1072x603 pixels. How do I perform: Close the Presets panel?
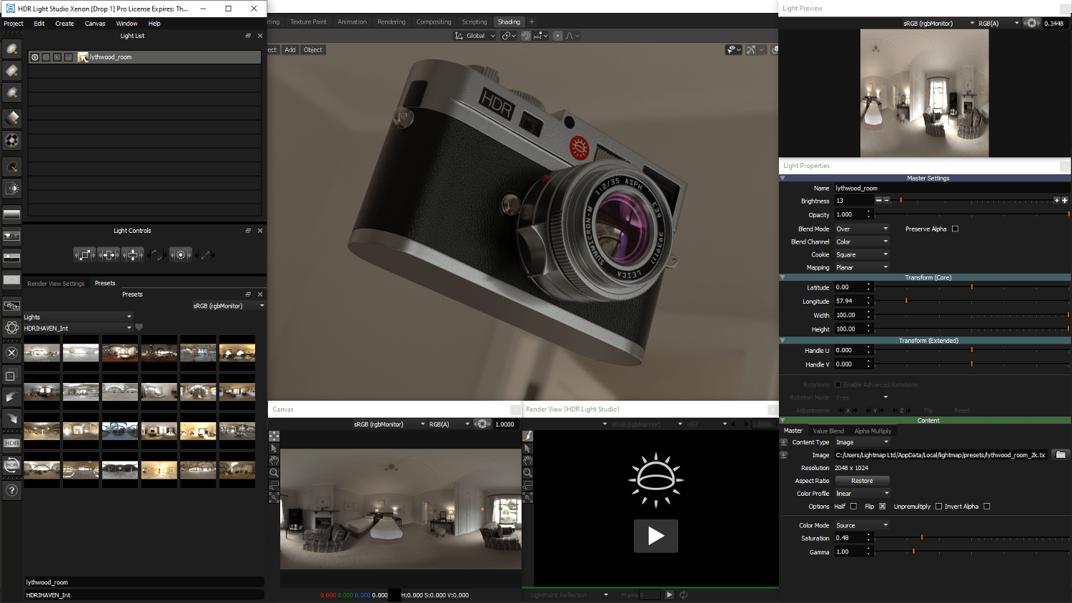tap(260, 294)
